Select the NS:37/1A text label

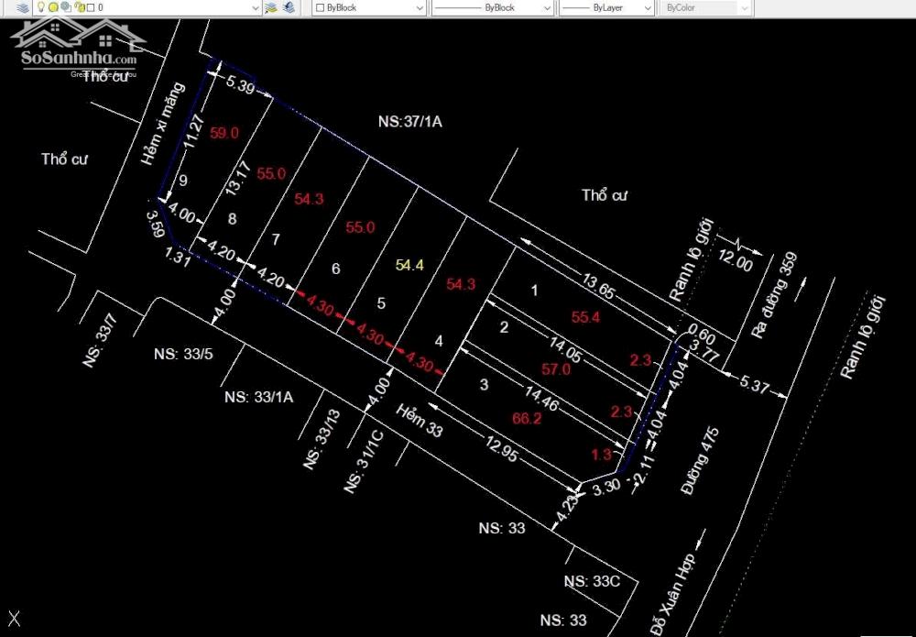point(409,121)
